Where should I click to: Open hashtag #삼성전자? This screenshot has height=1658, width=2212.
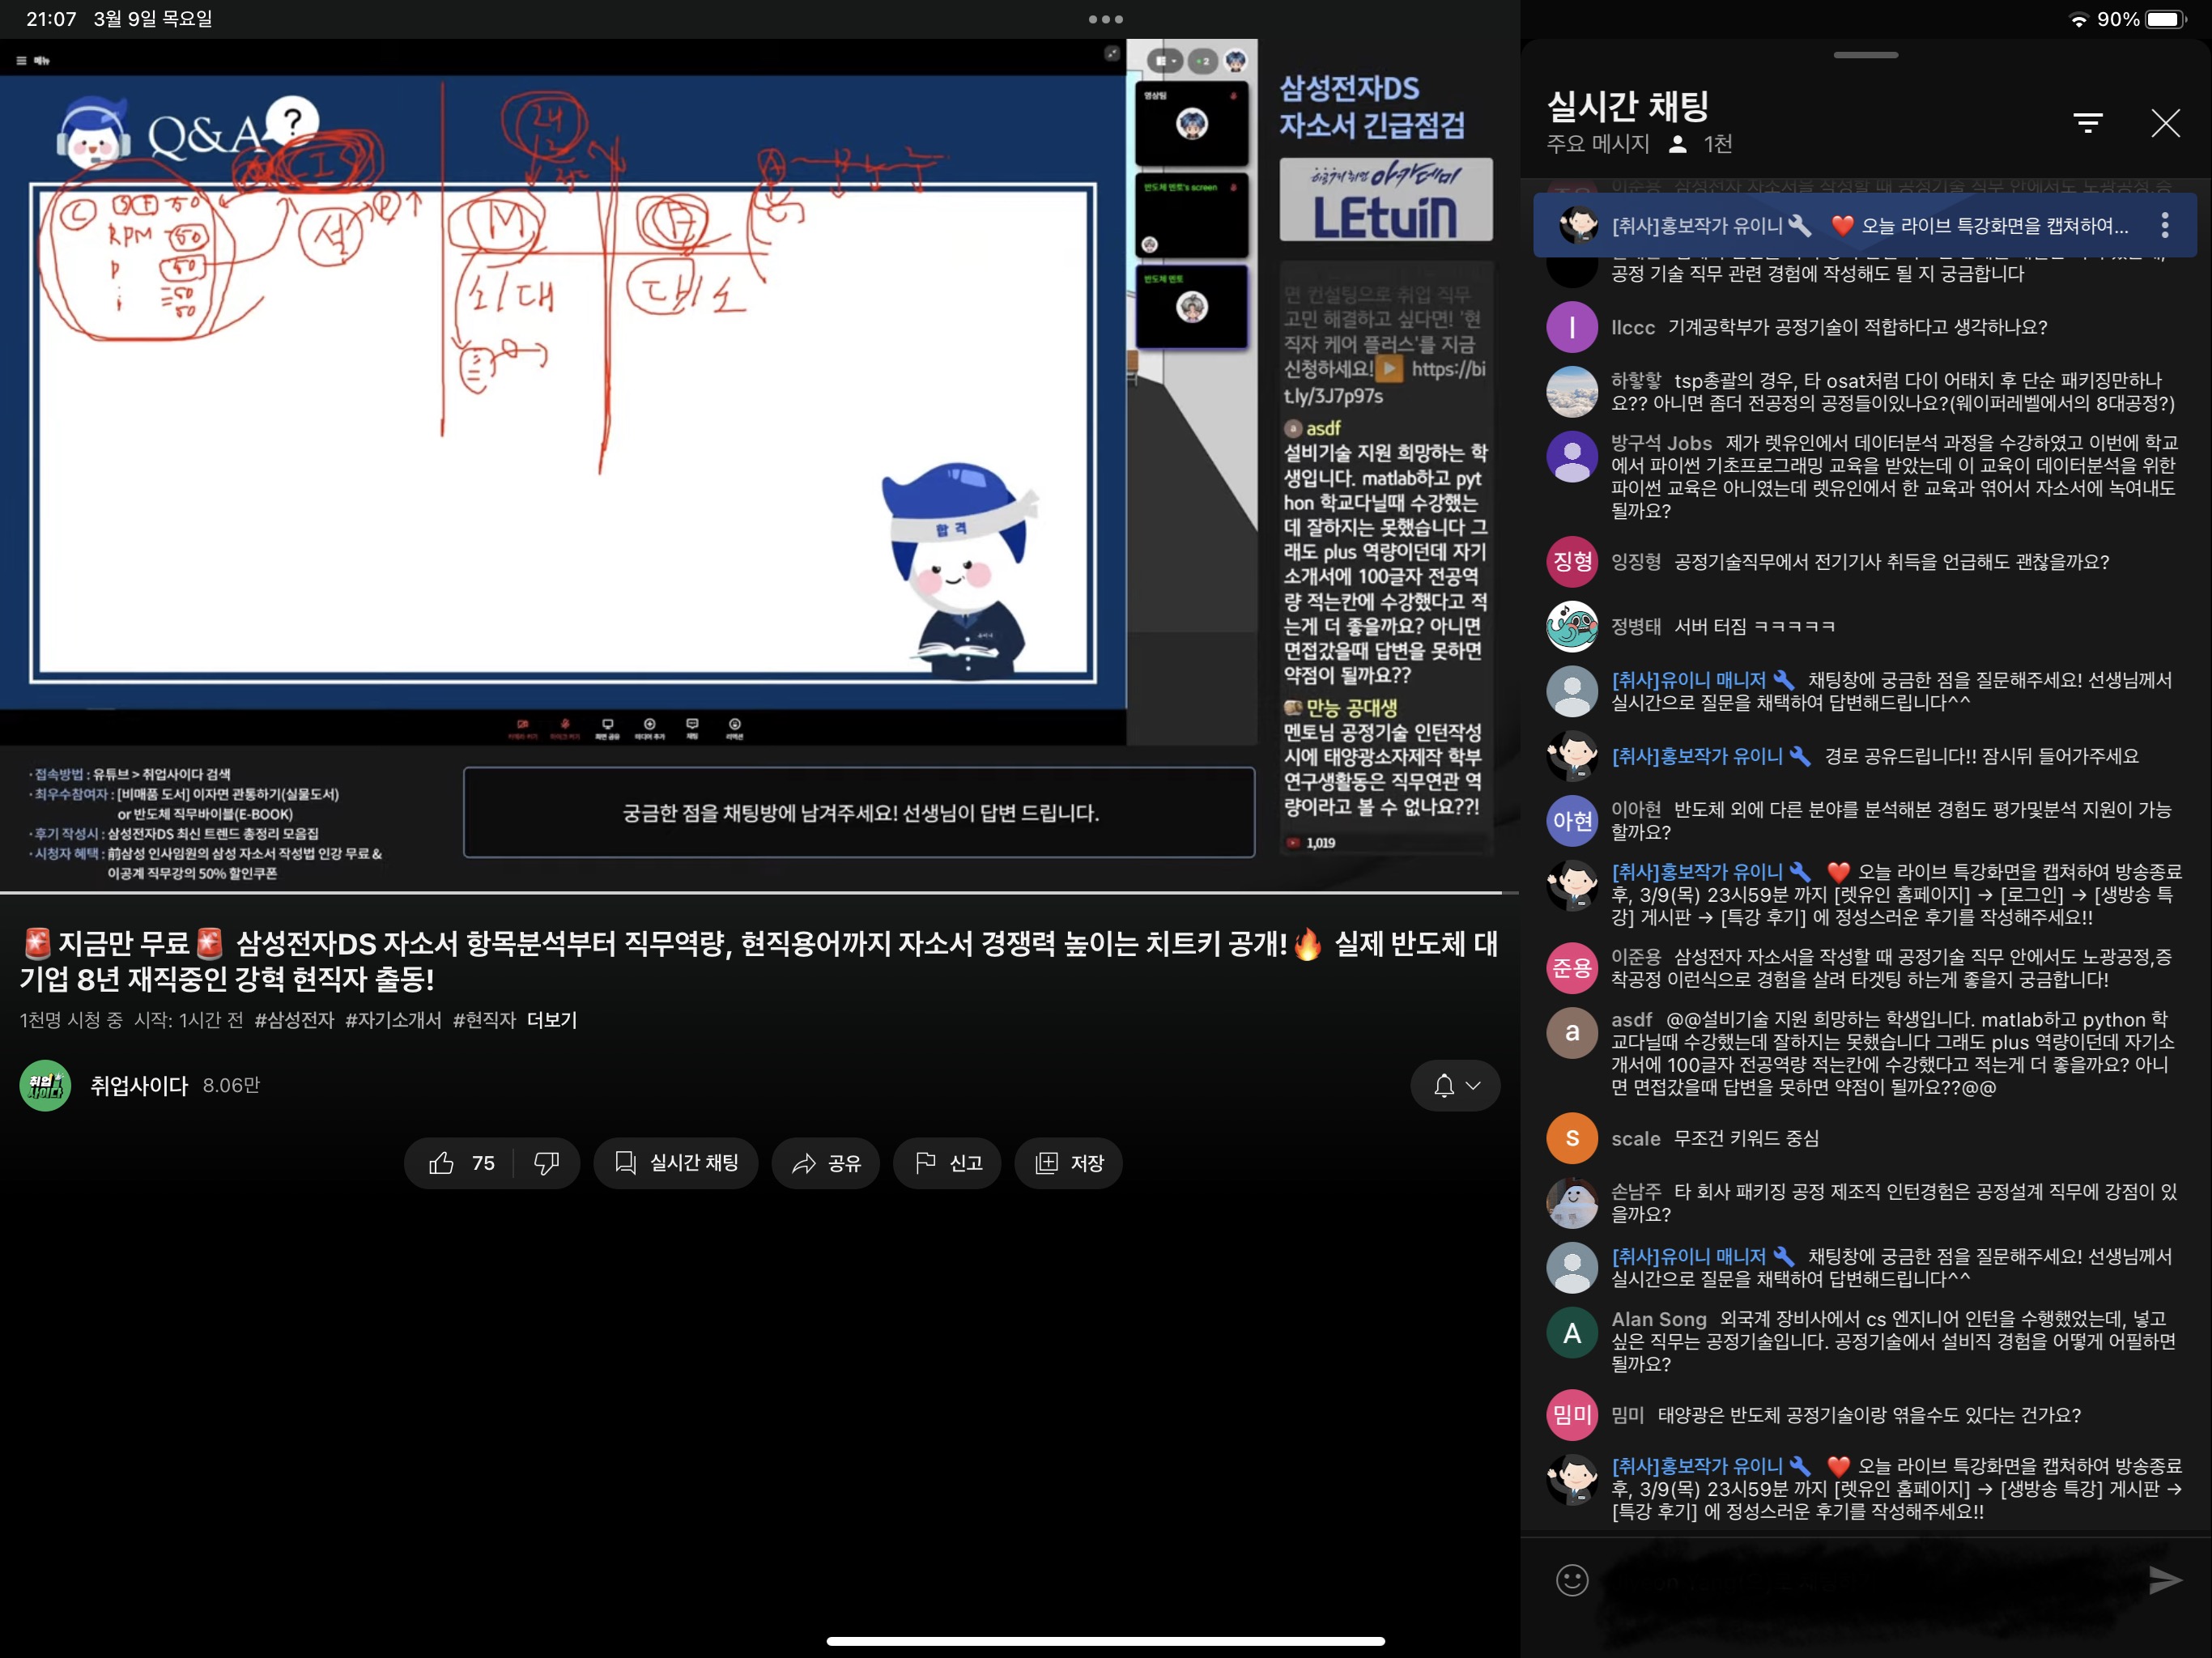(x=294, y=1020)
